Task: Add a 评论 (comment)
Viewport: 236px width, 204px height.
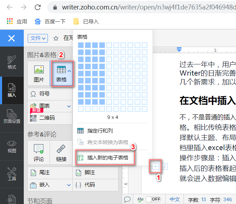Action: (39, 153)
